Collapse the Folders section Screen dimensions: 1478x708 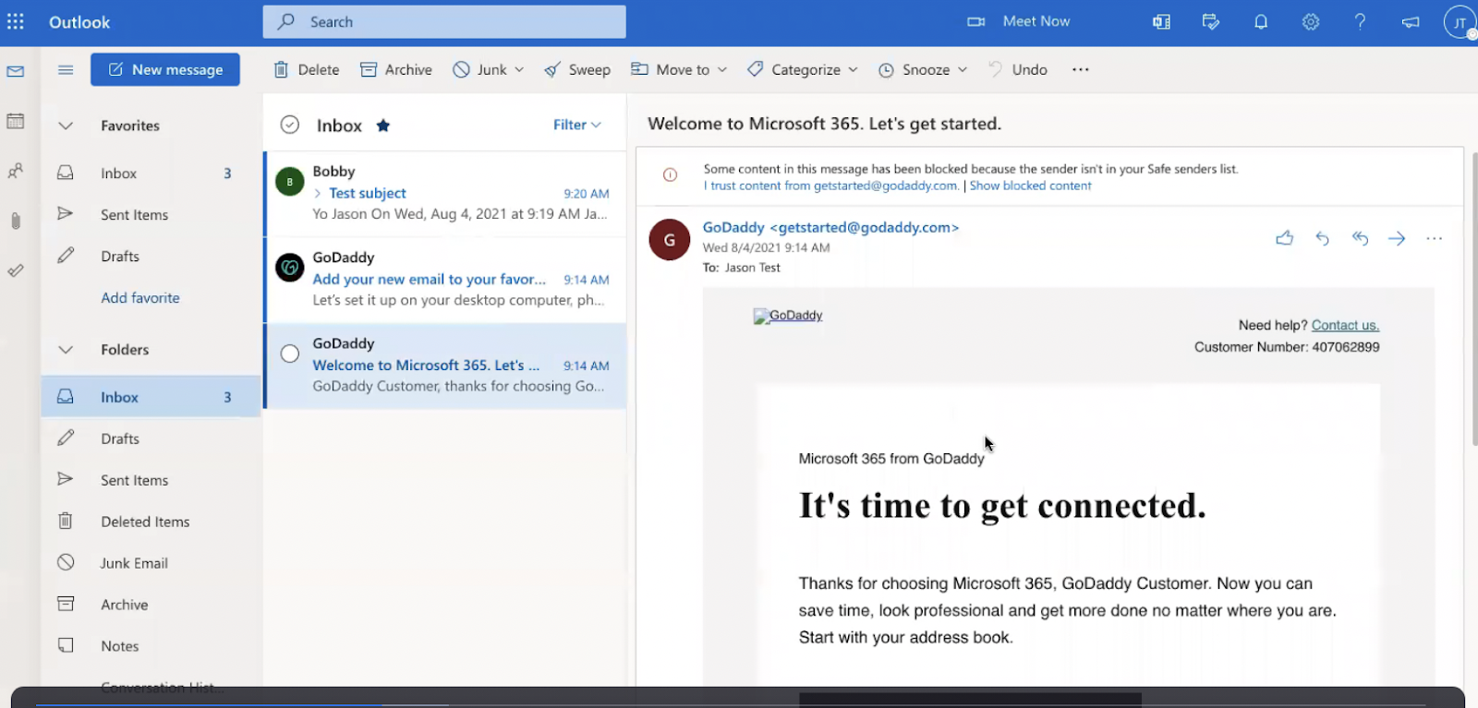tap(66, 350)
